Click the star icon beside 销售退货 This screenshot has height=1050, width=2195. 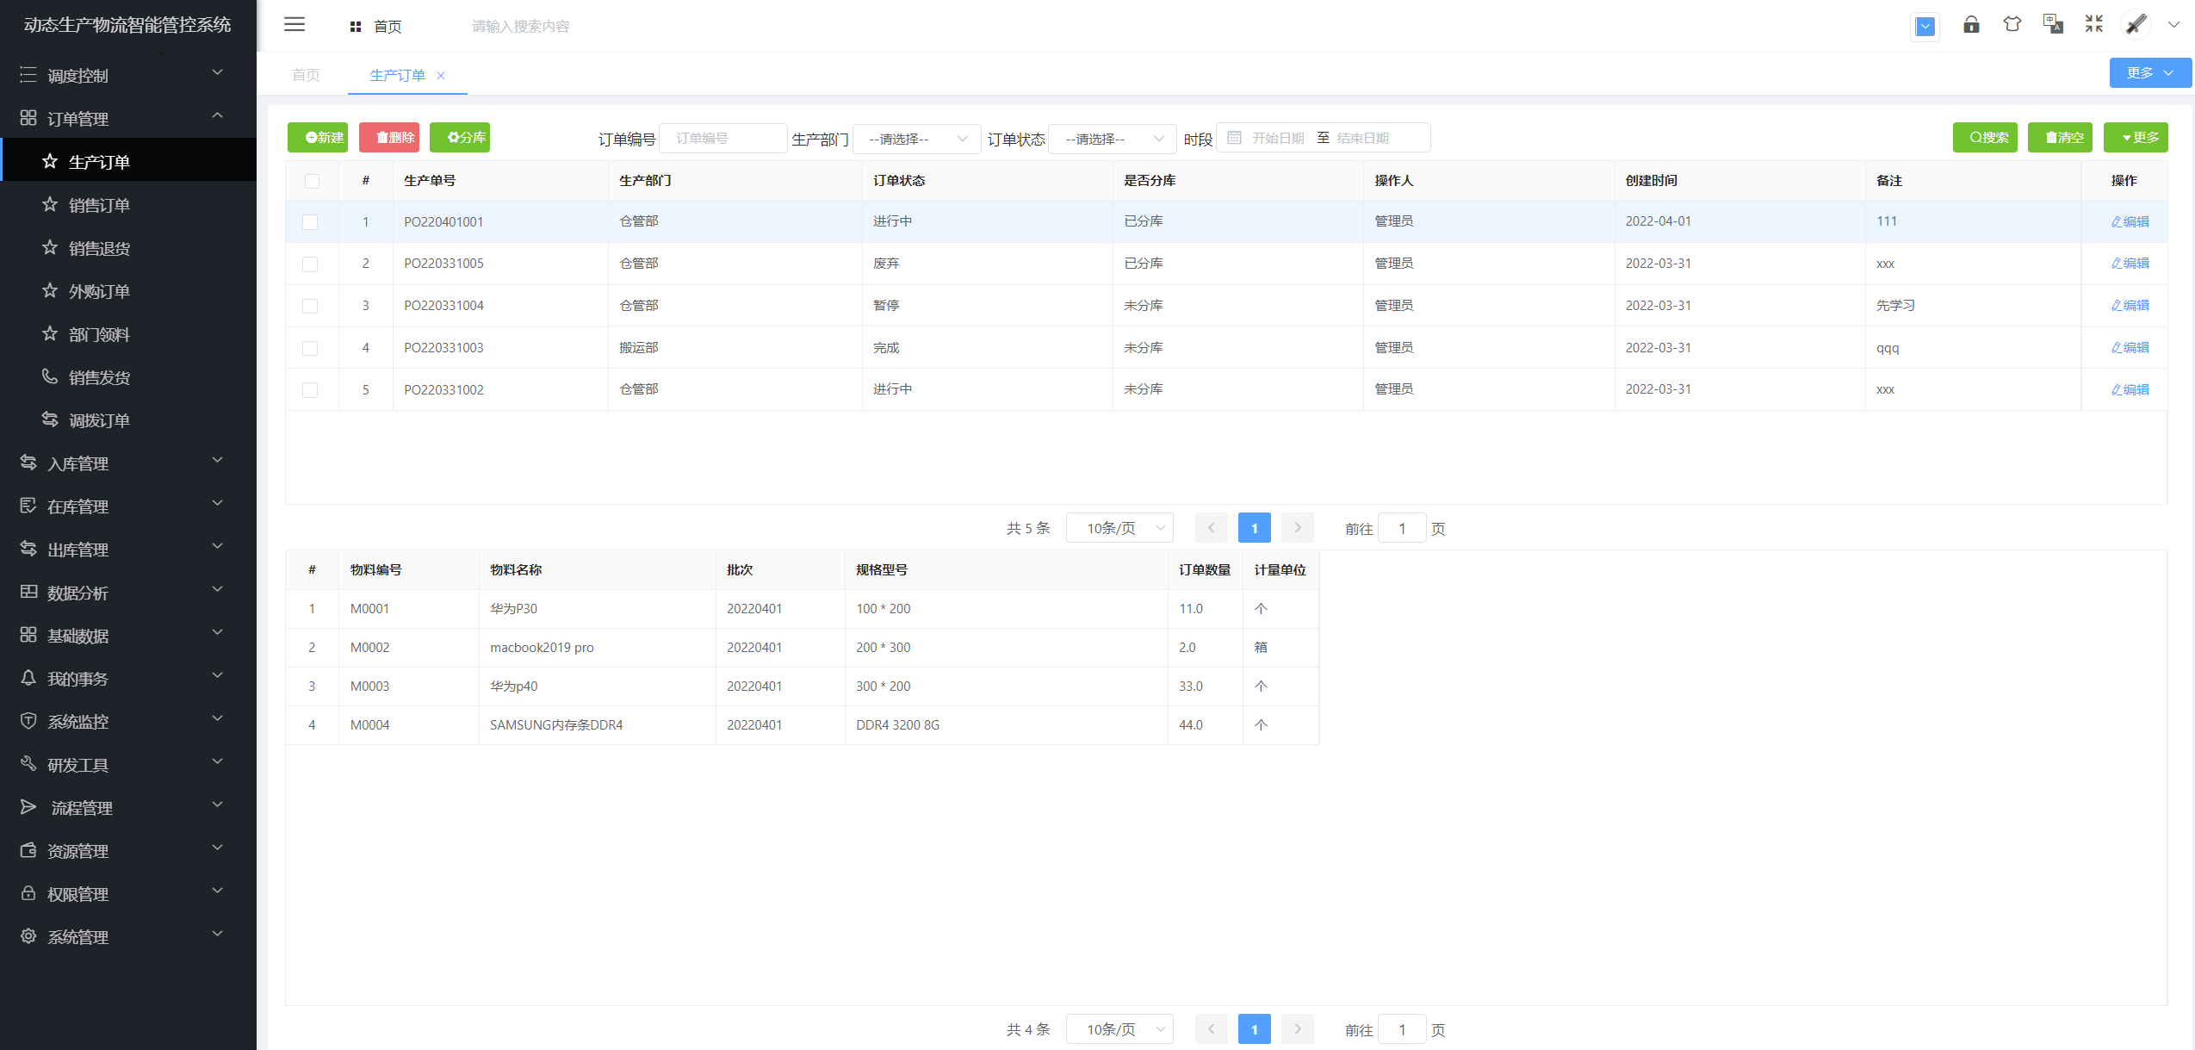pos(50,248)
